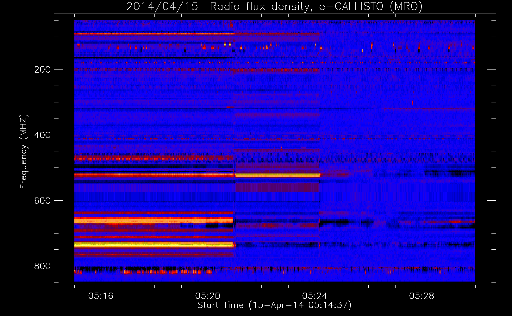This screenshot has height=316, width=512.
Task: Click the 'Frequency (MHZ)' y-axis title
Action: 24,151
